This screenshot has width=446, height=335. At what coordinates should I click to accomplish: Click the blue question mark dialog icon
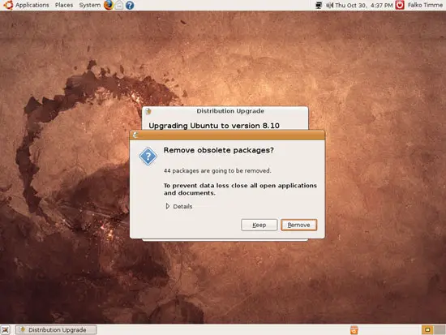(x=148, y=156)
